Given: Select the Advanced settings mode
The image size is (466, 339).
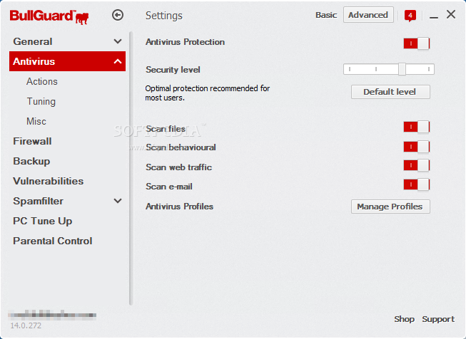Looking at the screenshot, I should pos(368,15).
